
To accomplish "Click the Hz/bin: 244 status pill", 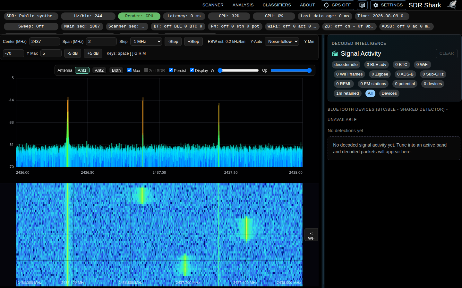I will point(88,16).
